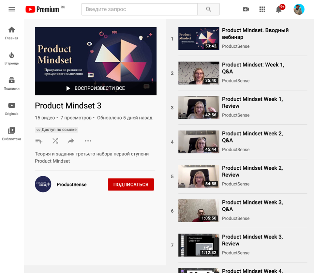
Task: Click the 15 видео count text
Action: pos(45,118)
